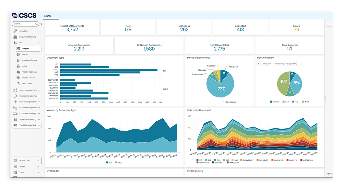Click the Ocean Bookings ship icon
The height and width of the screenshot is (190, 343).
(x=18, y=72)
